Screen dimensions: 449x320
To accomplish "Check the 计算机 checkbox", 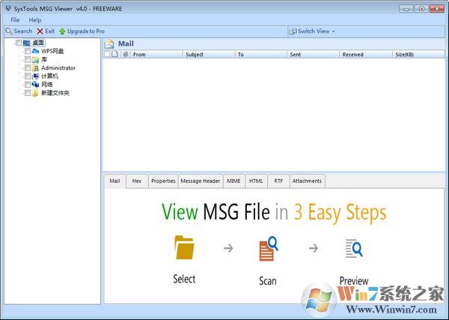I will click(x=28, y=76).
